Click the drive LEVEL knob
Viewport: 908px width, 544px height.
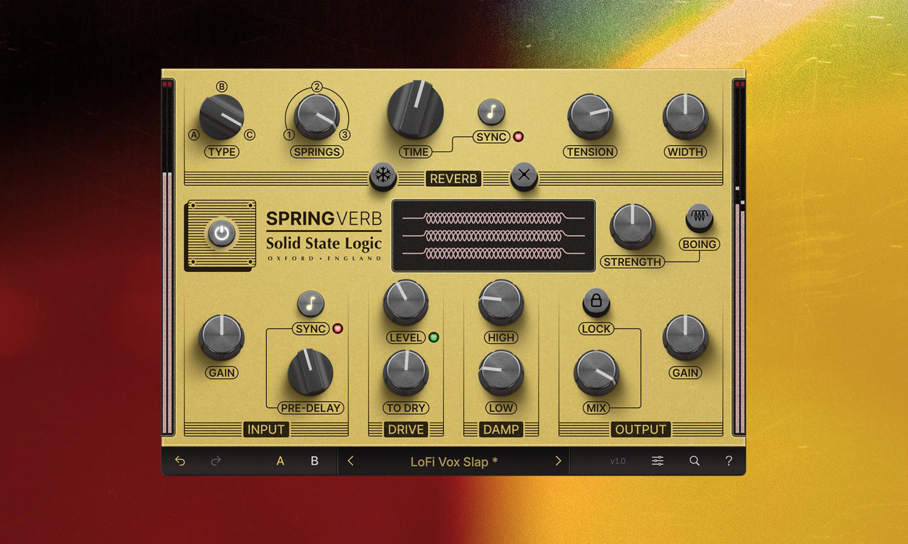406,302
